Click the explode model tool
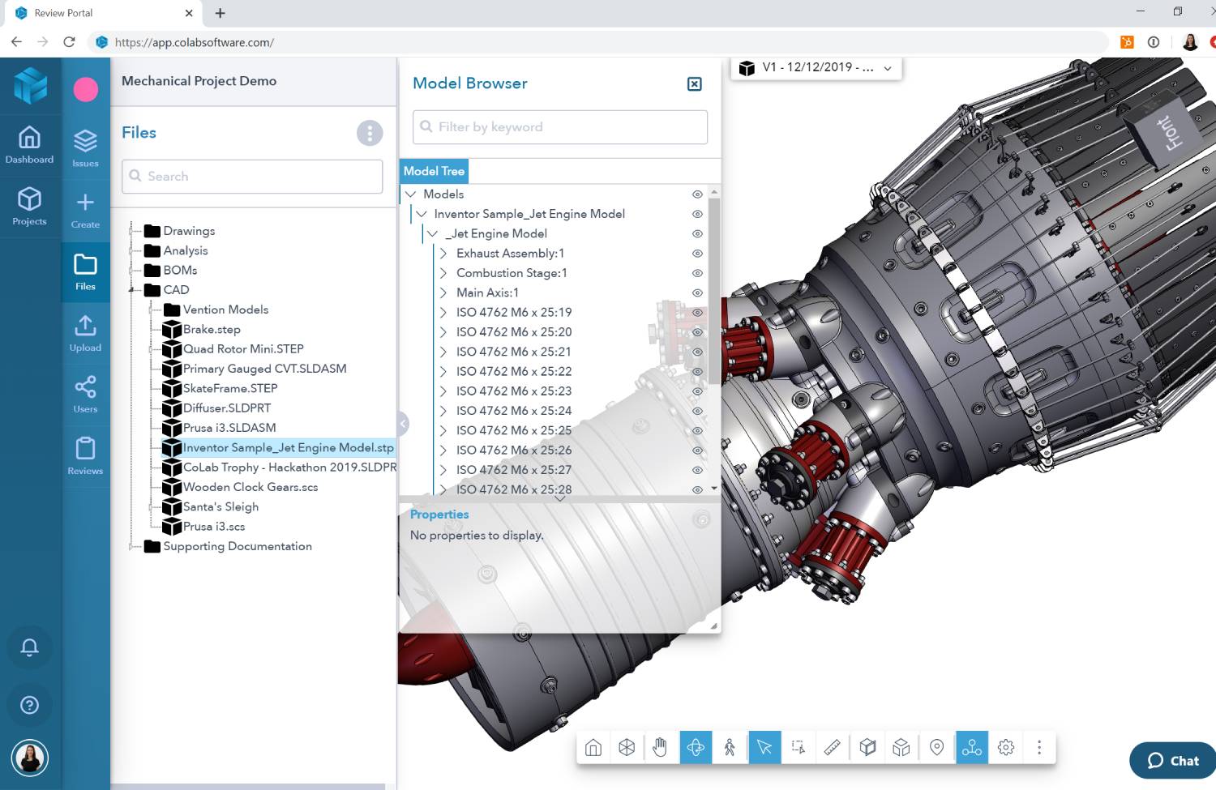Image resolution: width=1216 pixels, height=790 pixels. click(x=901, y=747)
